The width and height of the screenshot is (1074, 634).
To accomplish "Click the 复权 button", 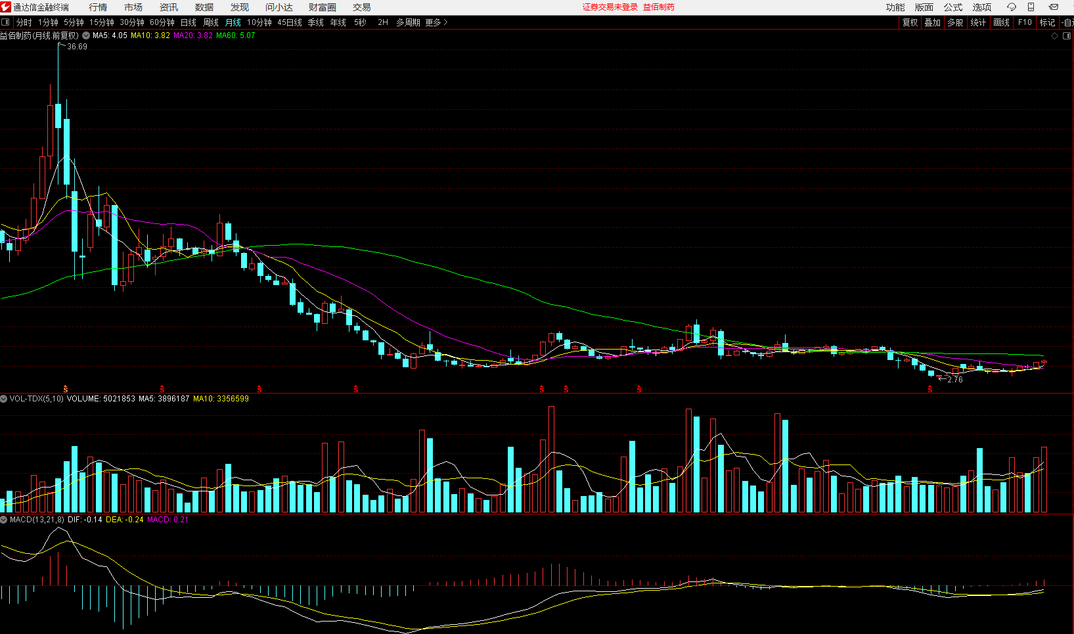I will (x=910, y=22).
